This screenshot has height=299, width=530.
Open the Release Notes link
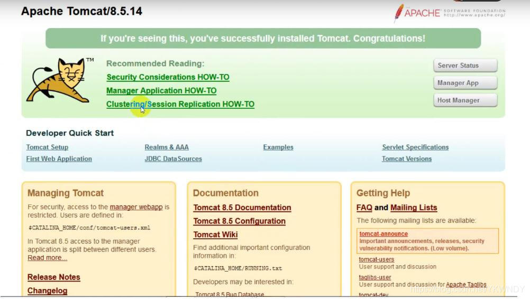pos(54,277)
